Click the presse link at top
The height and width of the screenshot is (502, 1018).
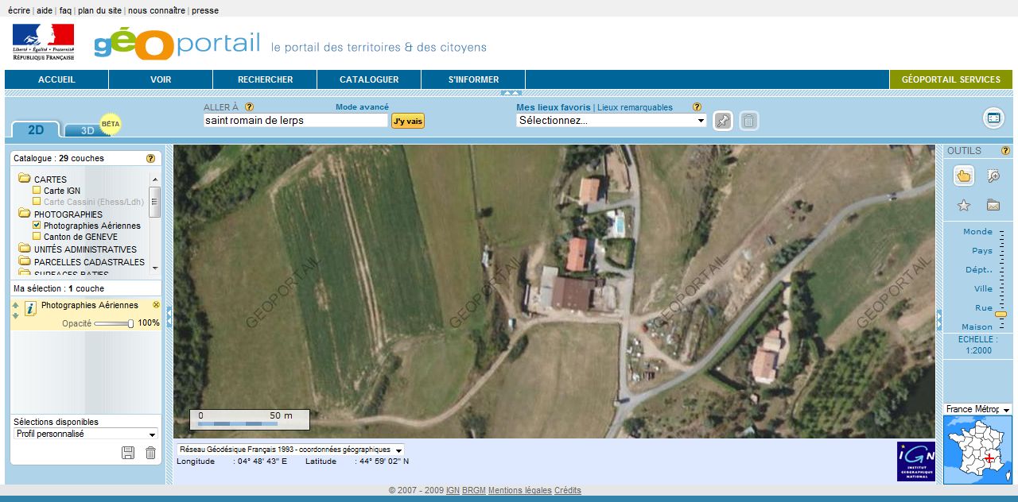point(205,10)
